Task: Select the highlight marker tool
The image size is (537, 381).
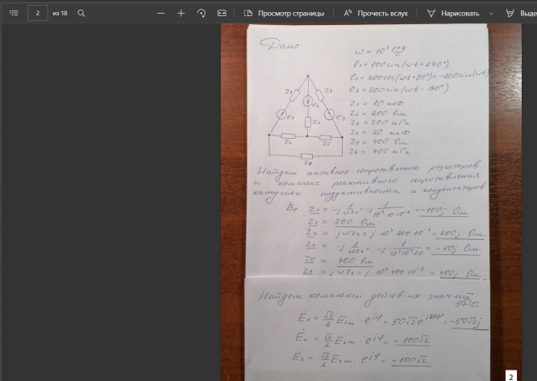Action: click(x=521, y=14)
